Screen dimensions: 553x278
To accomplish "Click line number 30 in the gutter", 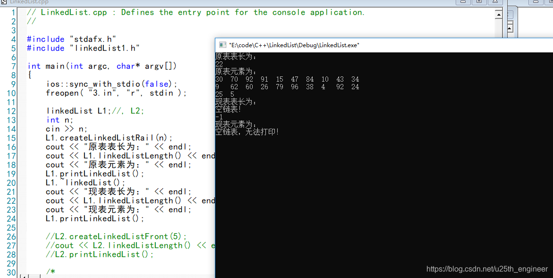I will pos(11,272).
